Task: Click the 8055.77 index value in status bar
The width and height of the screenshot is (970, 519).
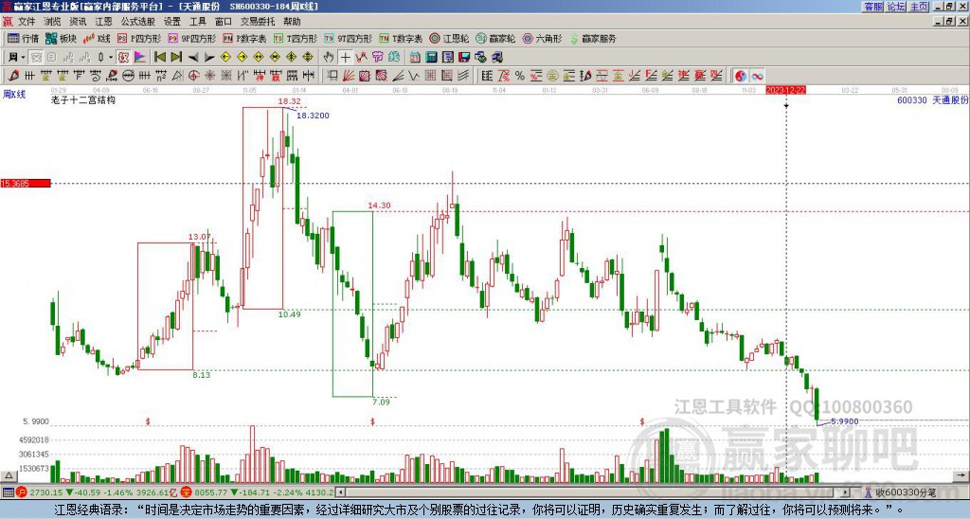Action: coord(211,492)
